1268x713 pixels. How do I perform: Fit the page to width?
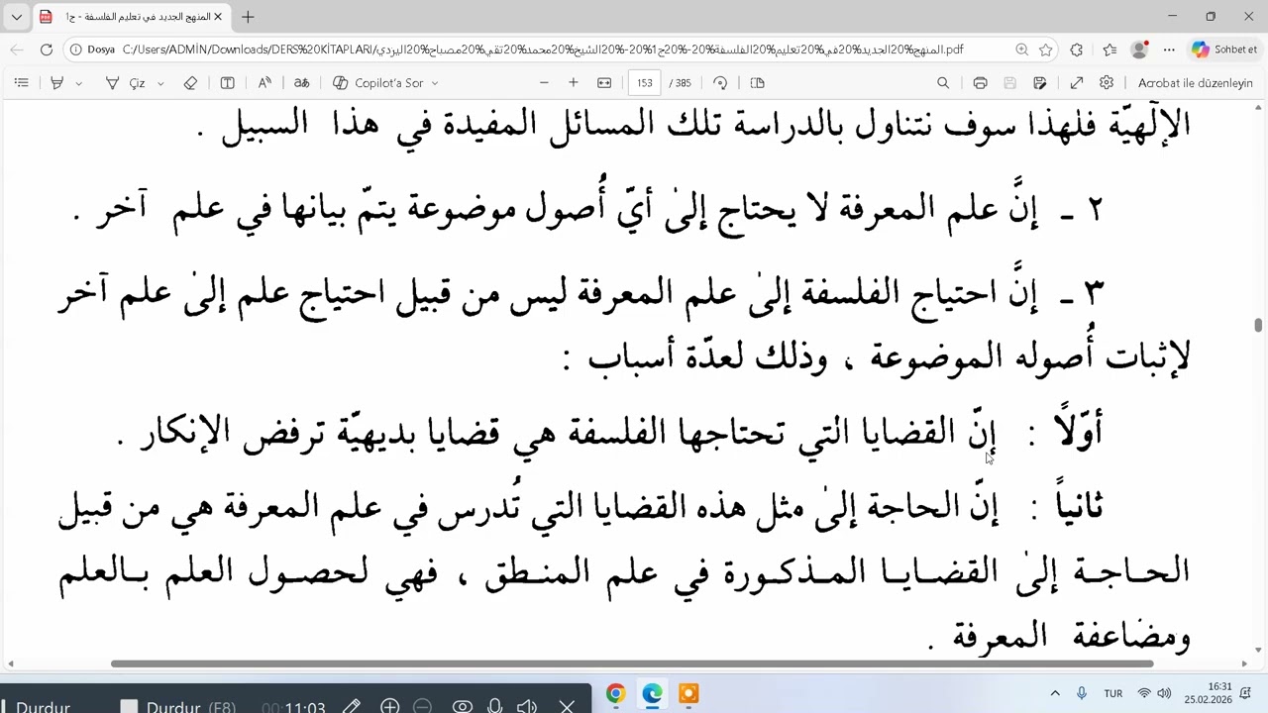(604, 83)
